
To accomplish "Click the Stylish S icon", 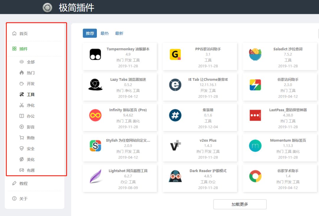I will click(x=95, y=146).
